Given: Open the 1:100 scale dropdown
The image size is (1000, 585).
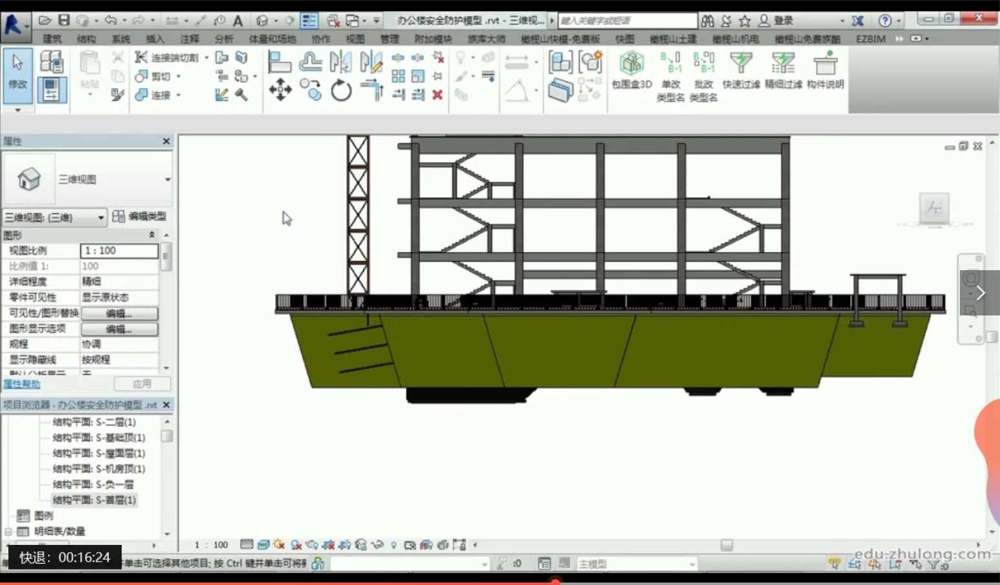Looking at the screenshot, I should coord(210,544).
